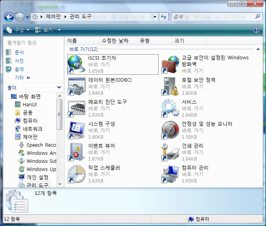The width and height of the screenshot is (266, 226).
Task: Collapse the 바로 가기(12) group
Action: click(x=258, y=49)
